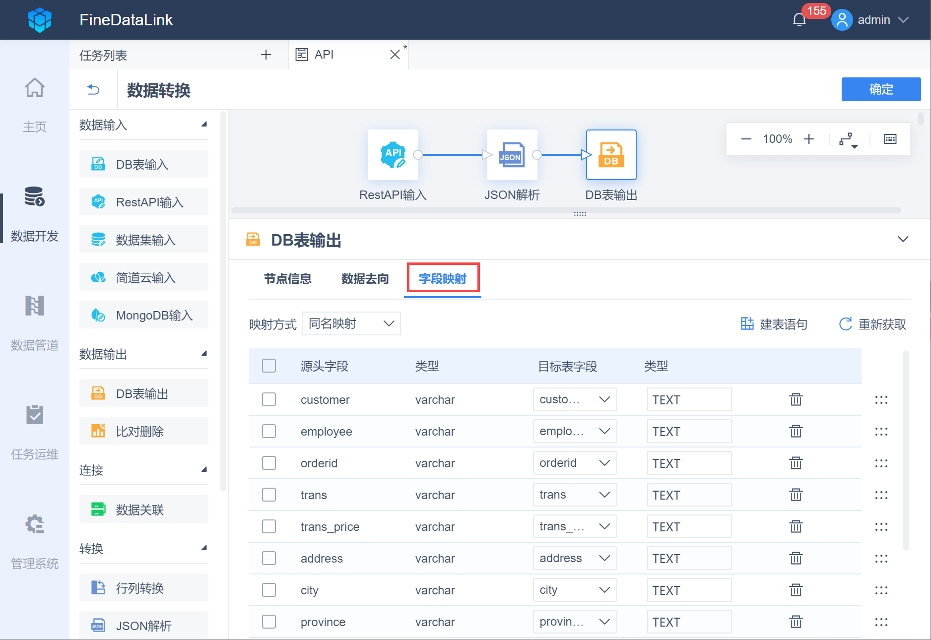Screen dimensions: 931x640
Task: Check the trans row checkbox
Action: pos(269,495)
